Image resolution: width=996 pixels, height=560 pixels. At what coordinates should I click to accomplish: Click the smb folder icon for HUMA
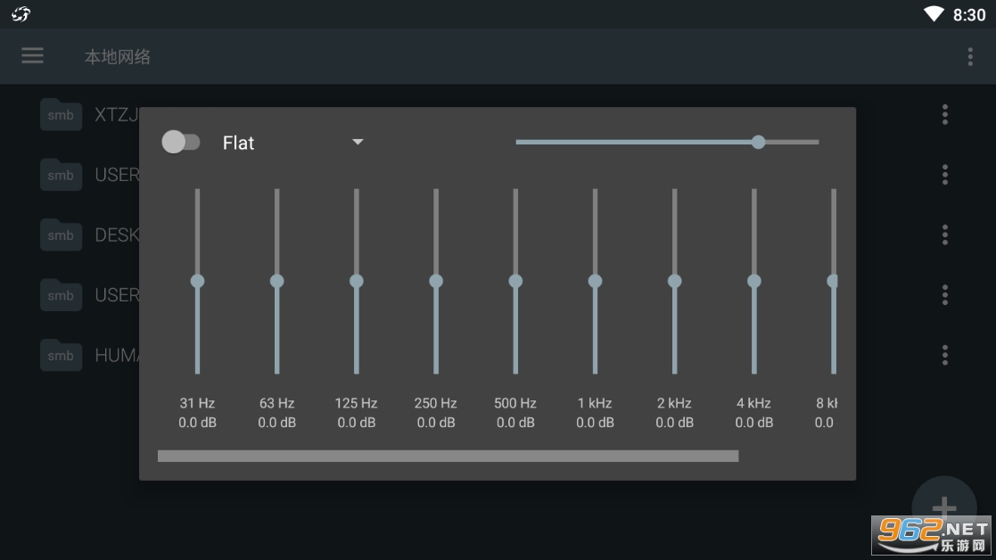[x=61, y=355]
